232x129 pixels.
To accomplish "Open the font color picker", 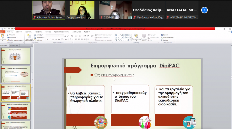I will (x=71, y=39).
